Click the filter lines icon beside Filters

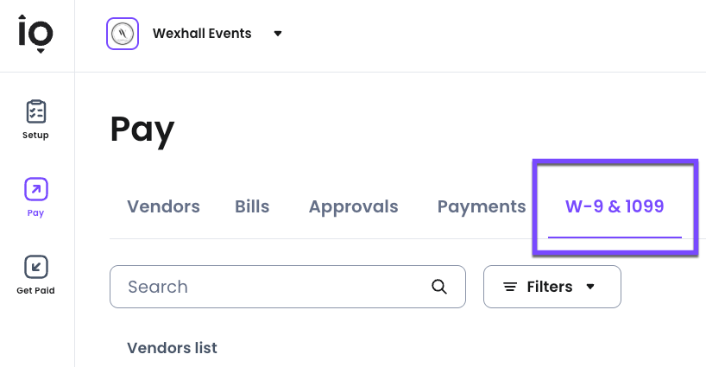click(x=510, y=287)
